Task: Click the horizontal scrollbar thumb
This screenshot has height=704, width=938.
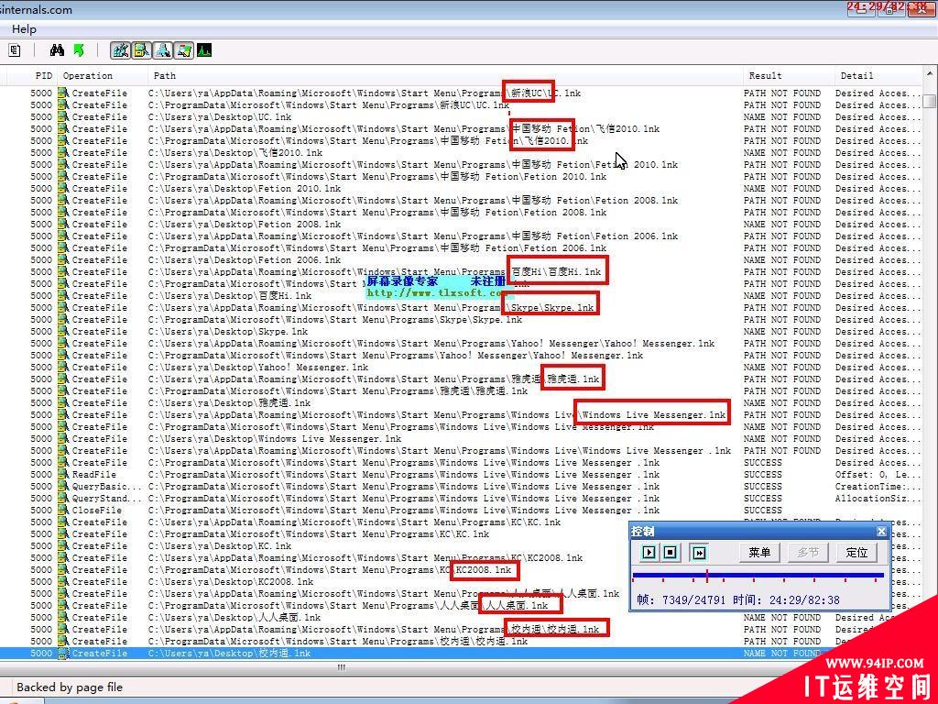Action: (x=341, y=667)
